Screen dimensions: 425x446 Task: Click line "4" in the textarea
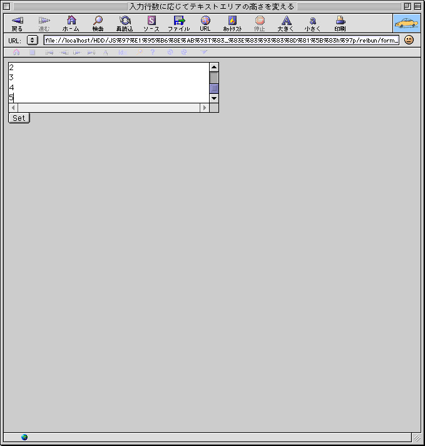click(11, 87)
